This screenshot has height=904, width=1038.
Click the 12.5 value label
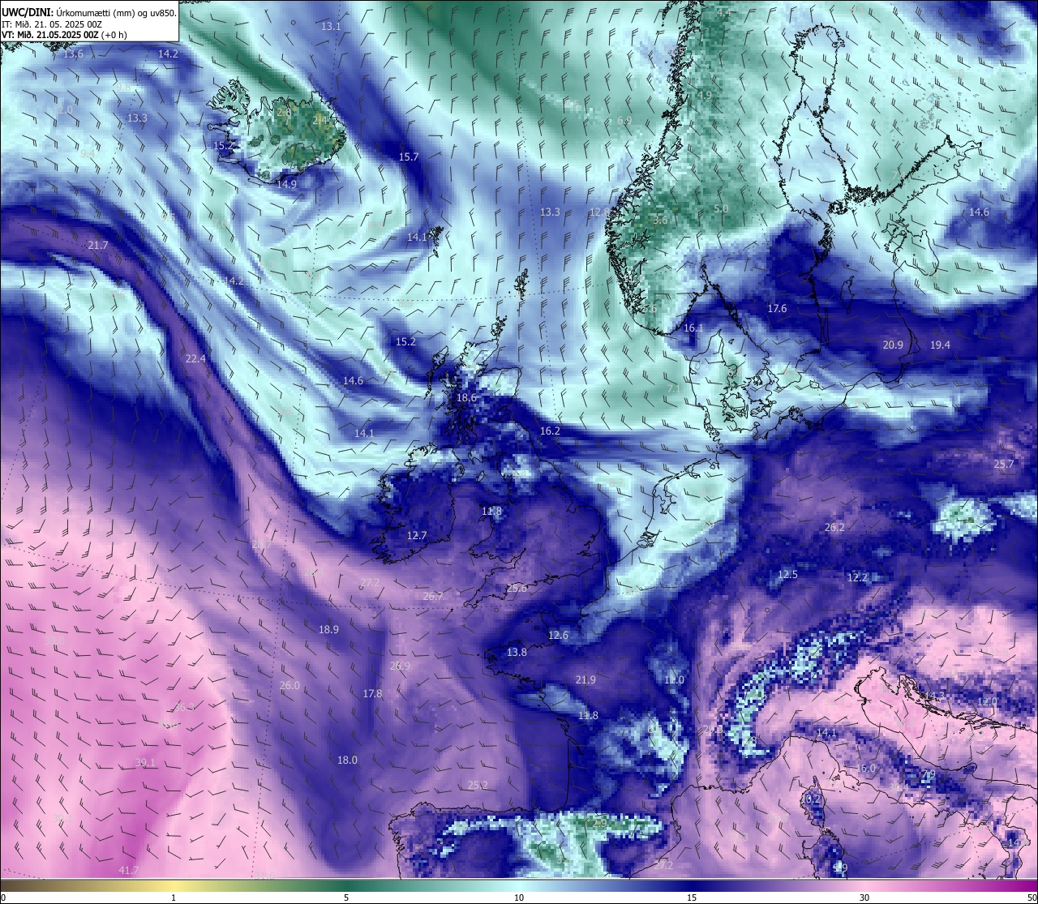pos(787,574)
